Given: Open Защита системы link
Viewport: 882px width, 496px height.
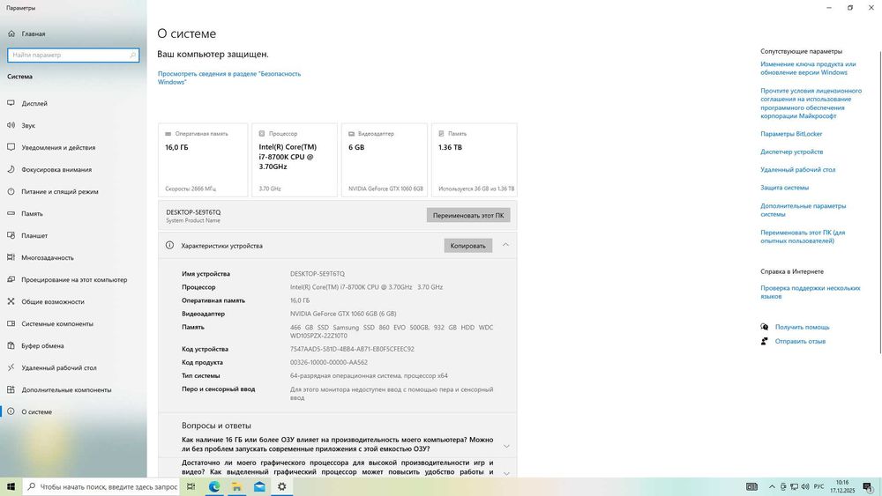Looking at the screenshot, I should 784,188.
